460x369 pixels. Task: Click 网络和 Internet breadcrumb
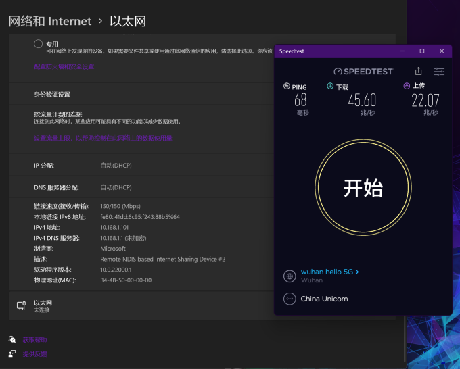point(50,21)
